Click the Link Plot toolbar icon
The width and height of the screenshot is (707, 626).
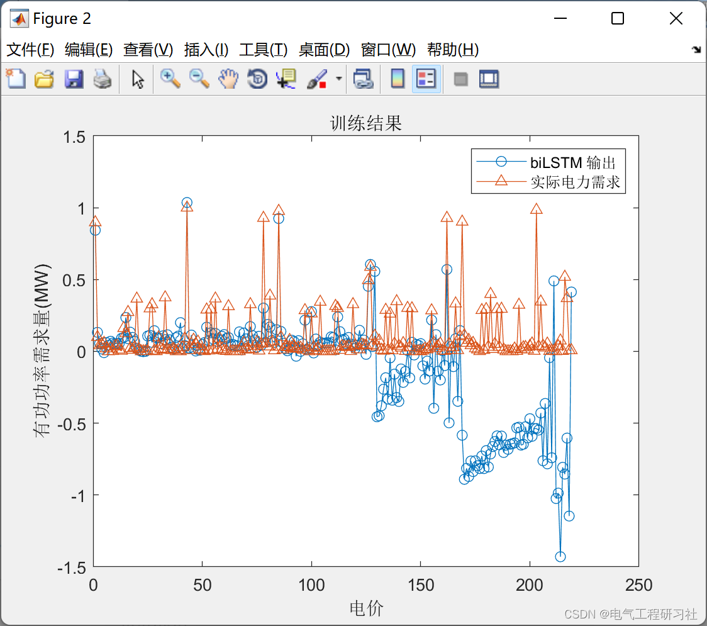pos(363,79)
